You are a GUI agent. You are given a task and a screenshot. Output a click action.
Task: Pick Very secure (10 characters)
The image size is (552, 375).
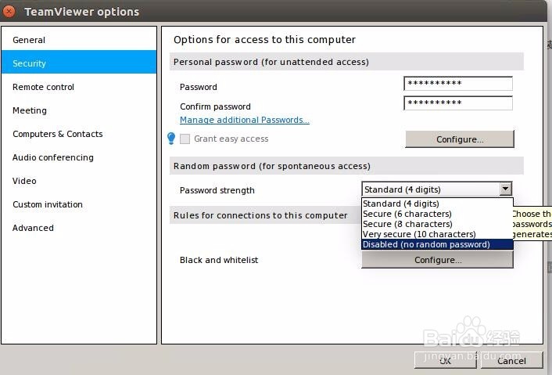(x=437, y=234)
